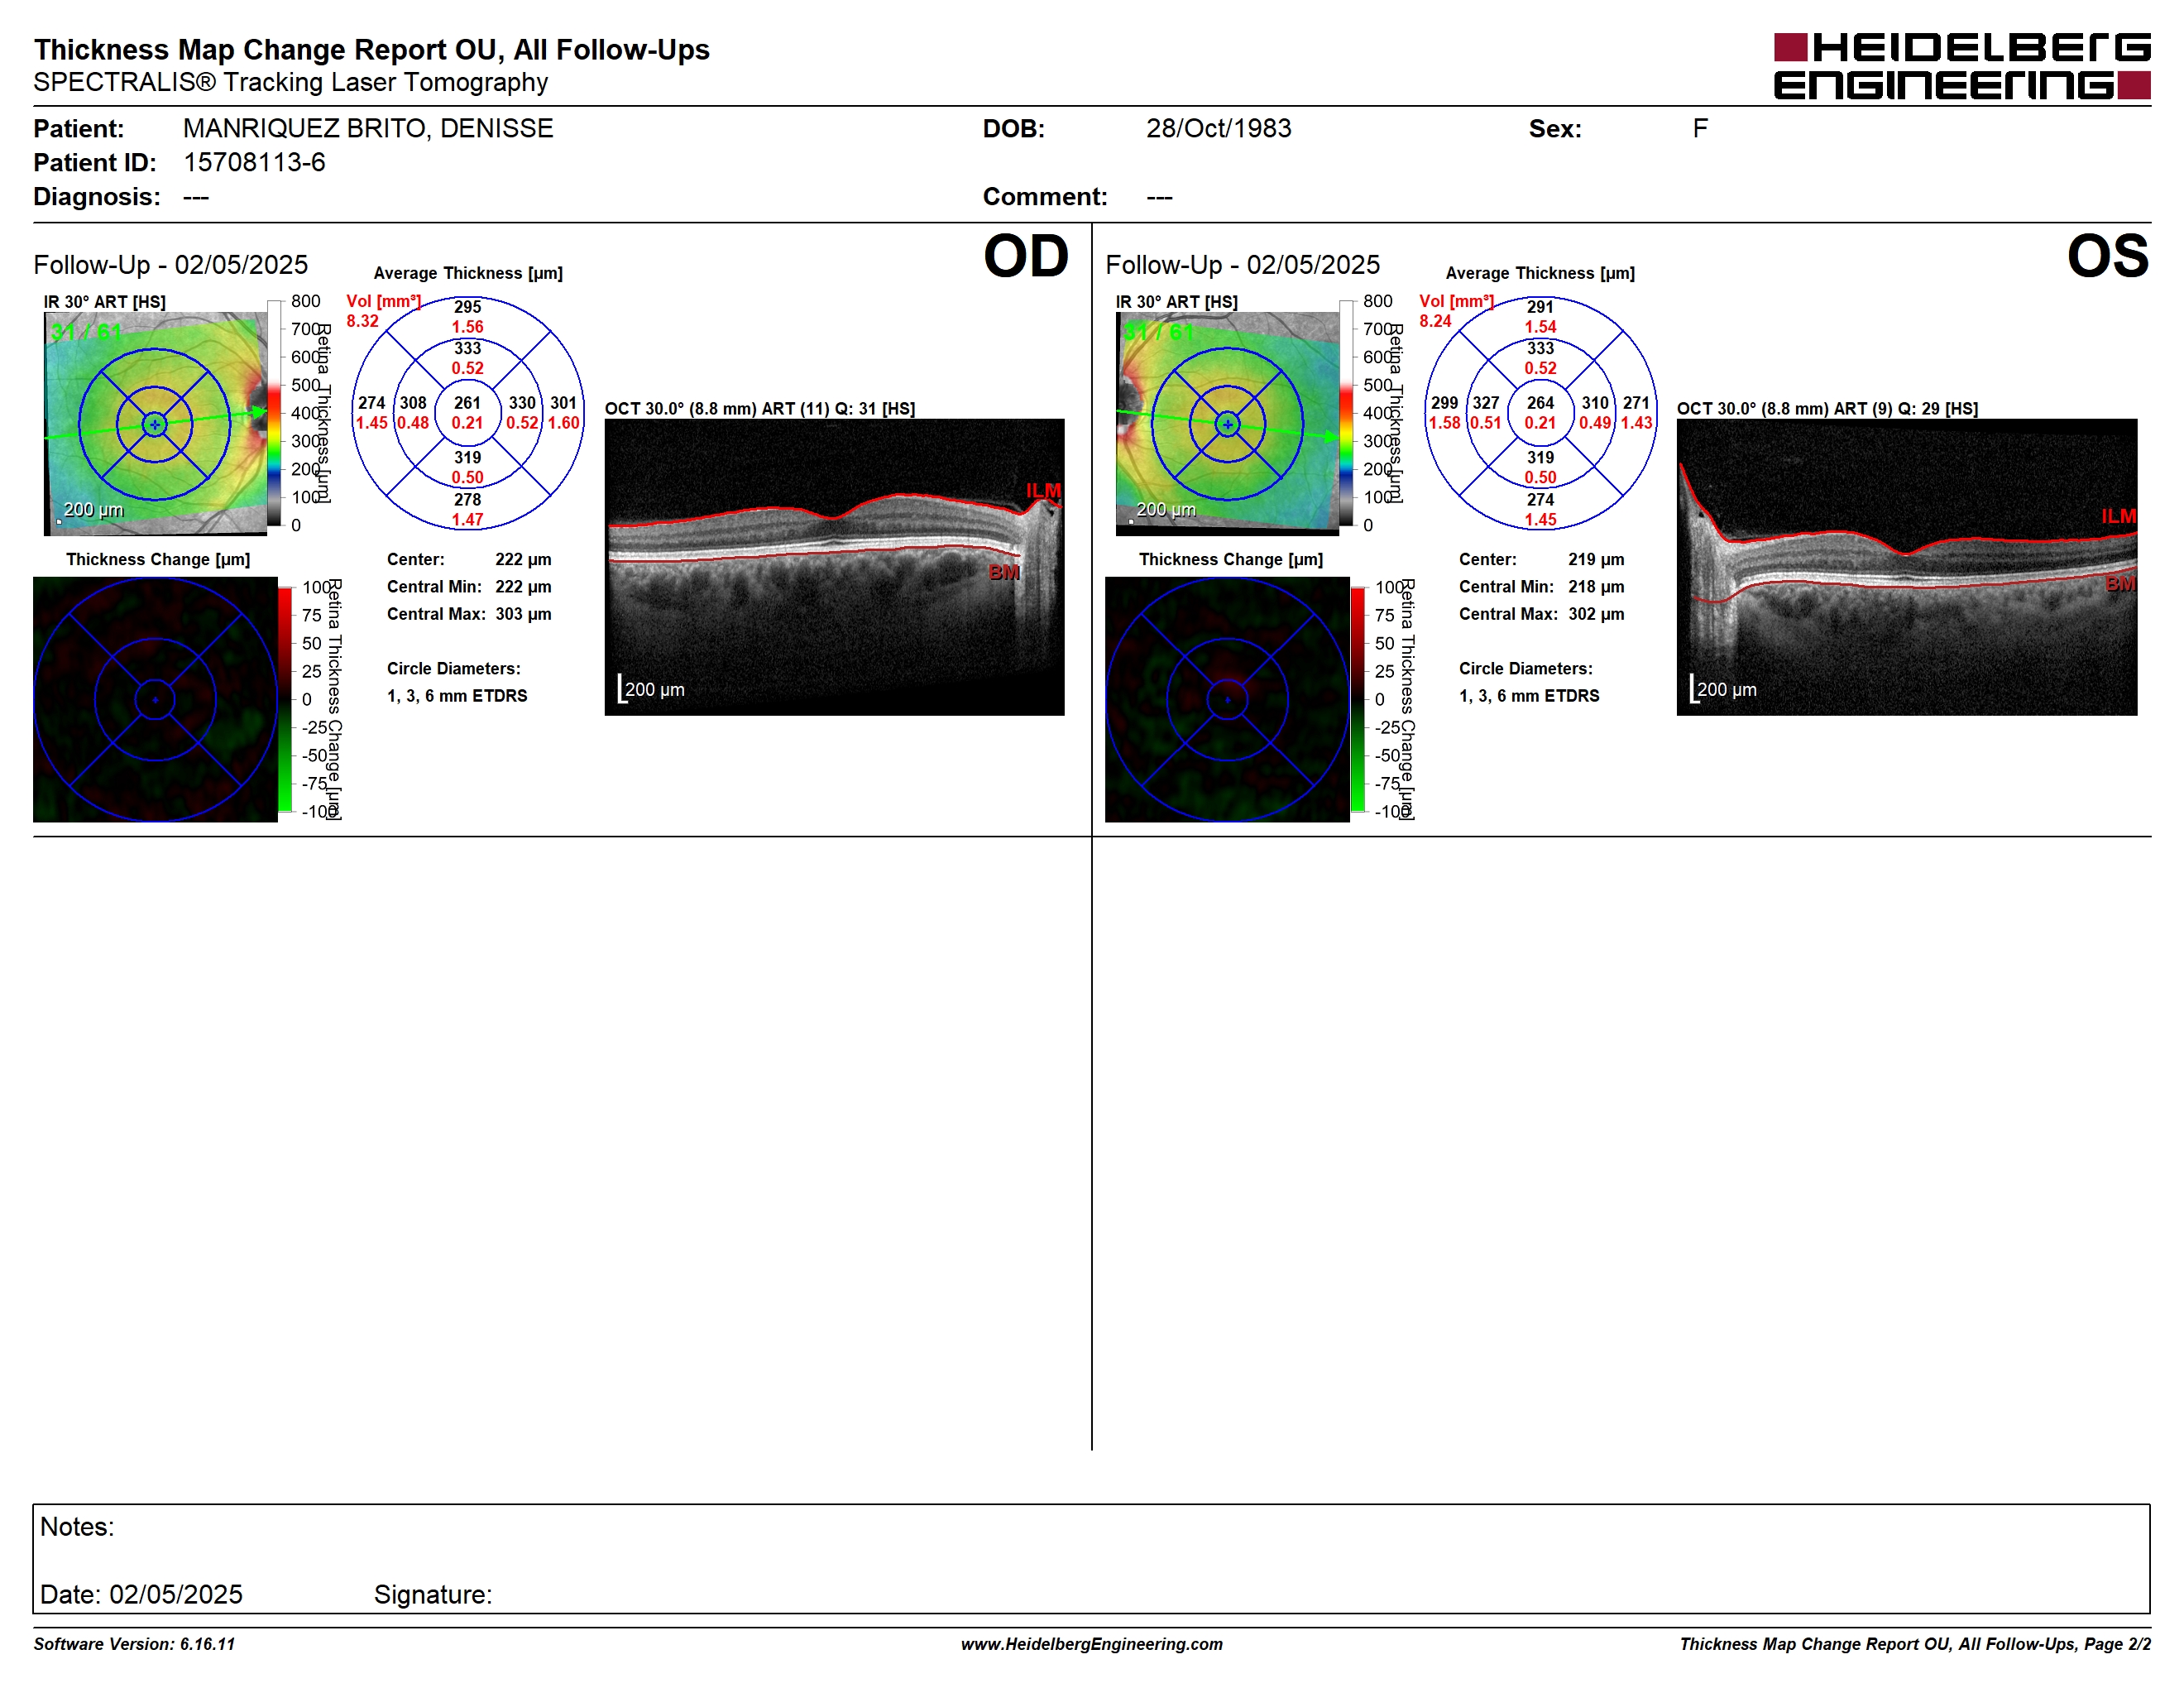
Task: Click the OD retina thickness color scale bar
Action: click(x=274, y=413)
